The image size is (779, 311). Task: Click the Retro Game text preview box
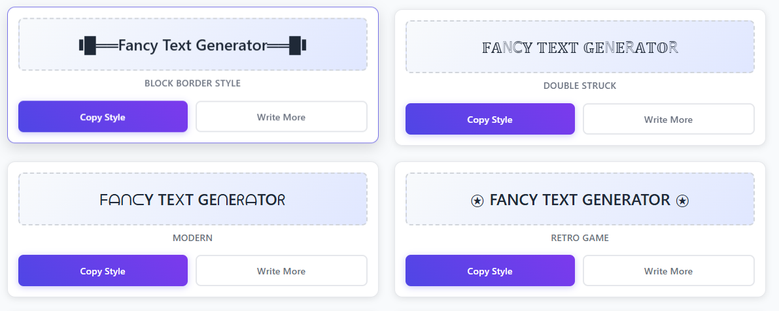[x=580, y=199]
